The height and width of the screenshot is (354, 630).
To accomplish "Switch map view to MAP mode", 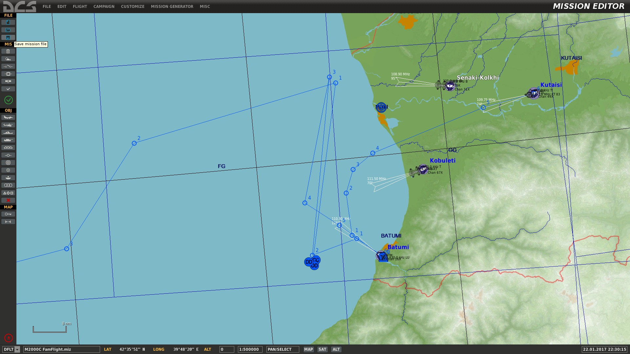I will click(308, 349).
